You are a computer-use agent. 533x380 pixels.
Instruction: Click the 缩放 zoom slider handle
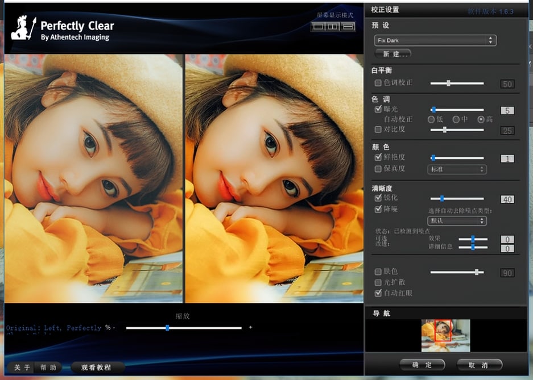pos(167,328)
